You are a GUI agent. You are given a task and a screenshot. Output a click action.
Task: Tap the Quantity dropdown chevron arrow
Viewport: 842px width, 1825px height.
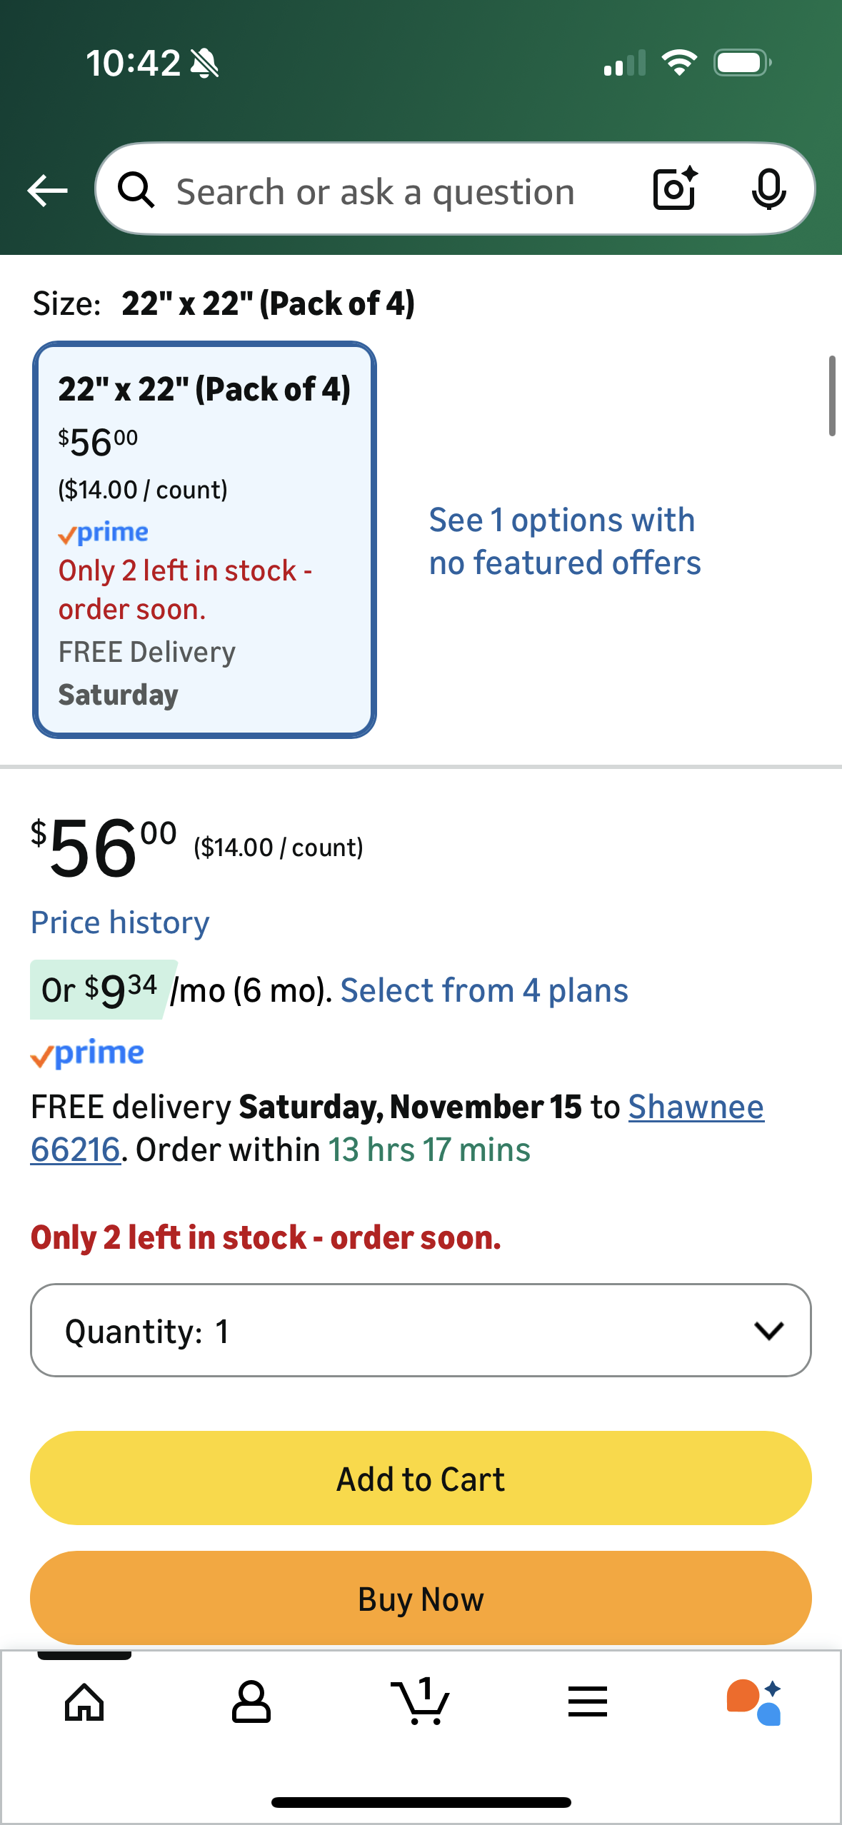[768, 1330]
